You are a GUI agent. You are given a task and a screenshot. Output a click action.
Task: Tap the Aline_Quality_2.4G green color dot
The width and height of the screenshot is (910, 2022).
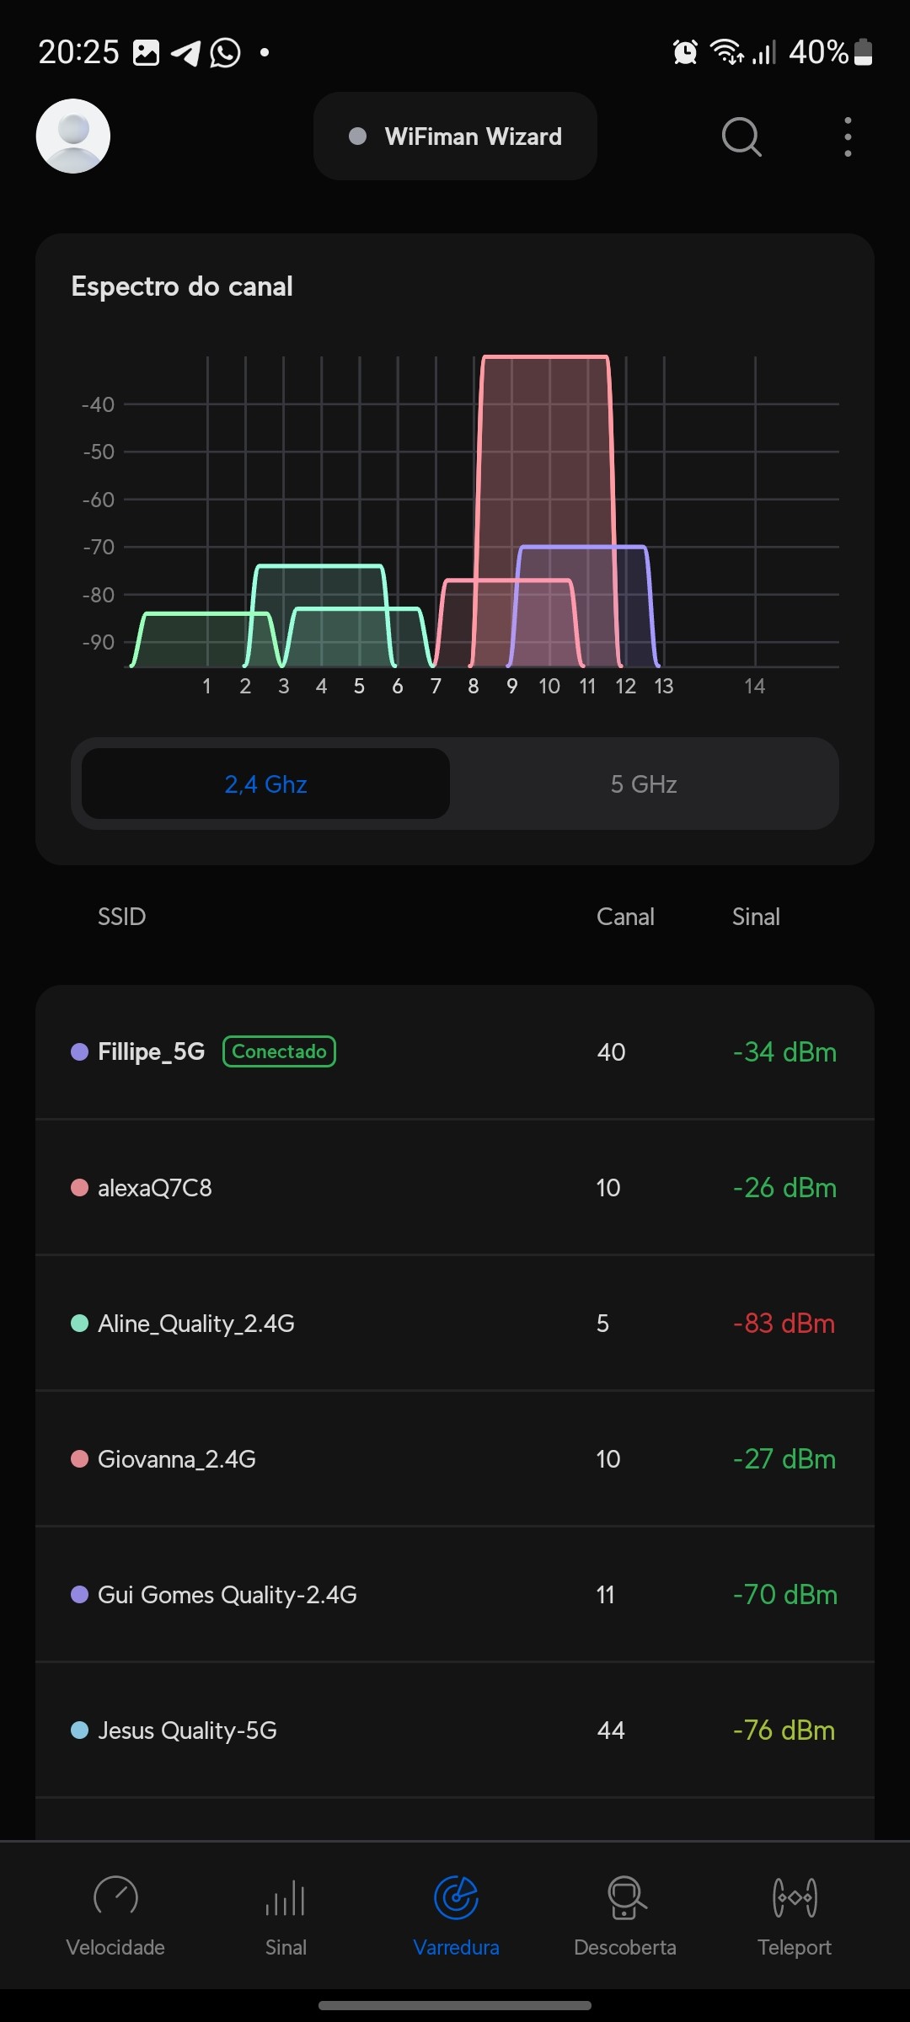(x=80, y=1324)
